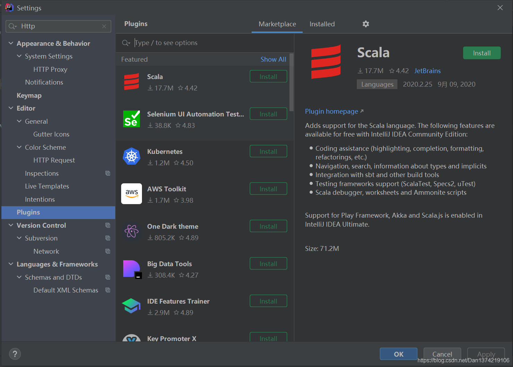Click project-level icon next to Schemas and DTDs
Image resolution: width=513 pixels, height=367 pixels.
108,277
